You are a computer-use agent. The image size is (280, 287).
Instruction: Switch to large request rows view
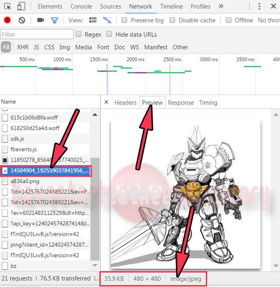point(93,20)
